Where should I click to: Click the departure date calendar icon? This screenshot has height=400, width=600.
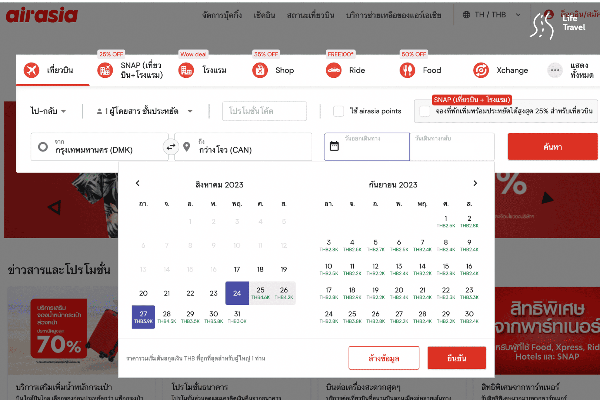[x=334, y=146]
